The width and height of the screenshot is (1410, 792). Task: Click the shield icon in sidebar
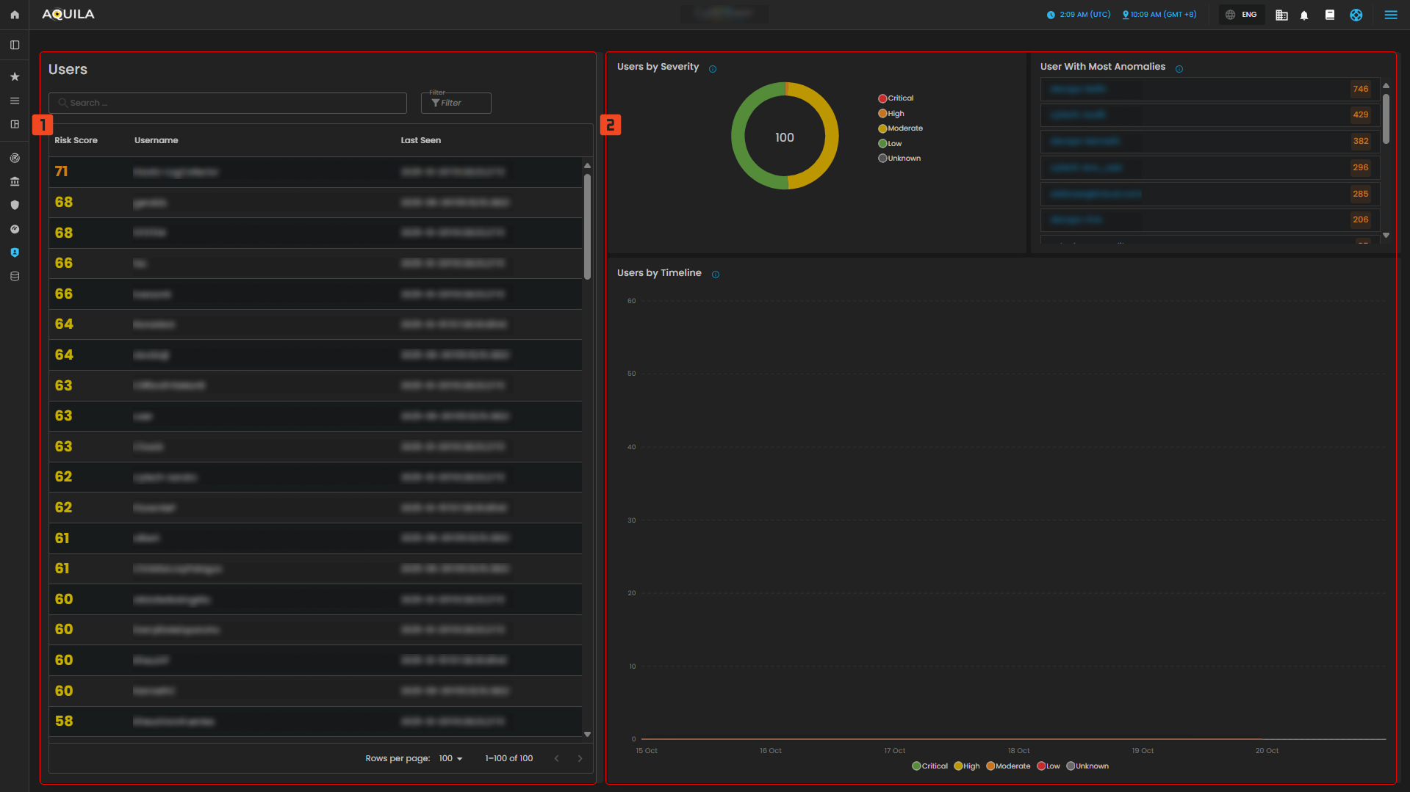click(15, 206)
